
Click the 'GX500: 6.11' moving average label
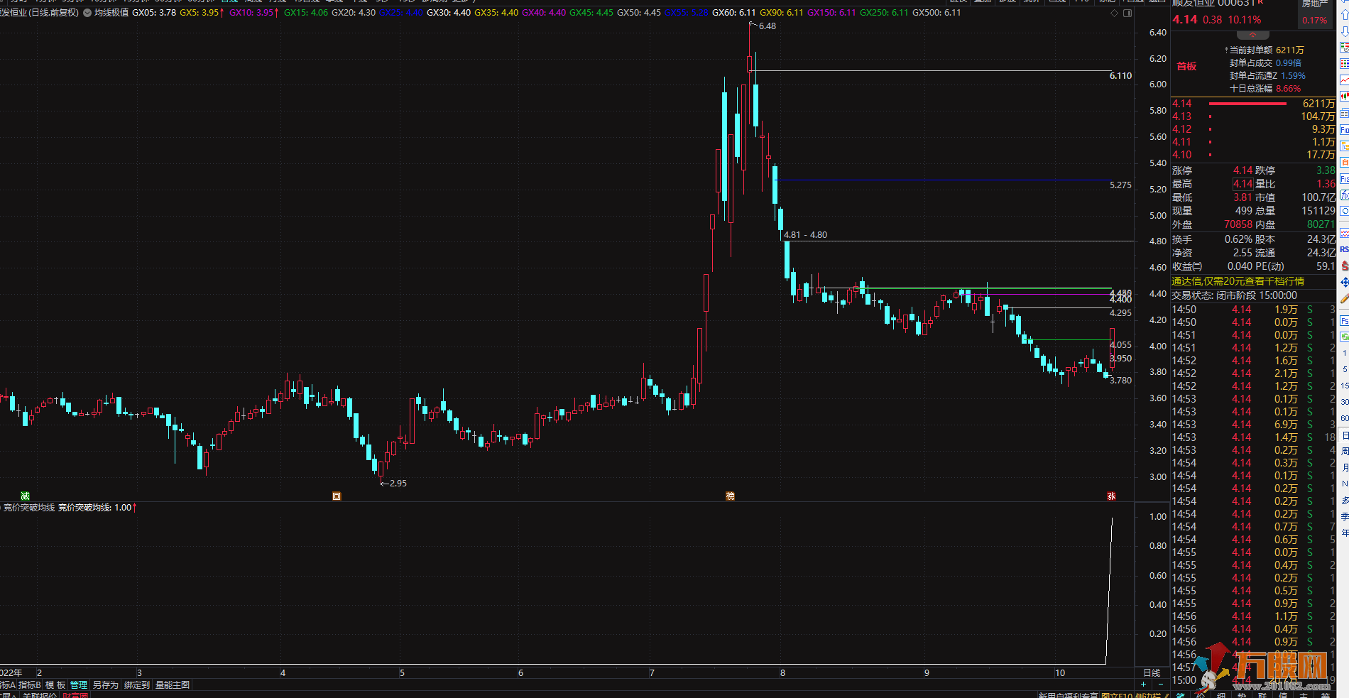click(x=936, y=13)
